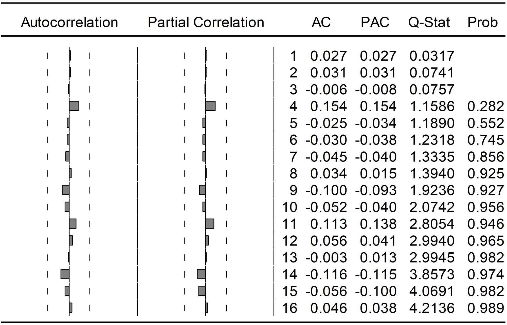Click the lag 9 autocorrelation bar
The height and width of the screenshot is (325, 507).
click(x=66, y=190)
